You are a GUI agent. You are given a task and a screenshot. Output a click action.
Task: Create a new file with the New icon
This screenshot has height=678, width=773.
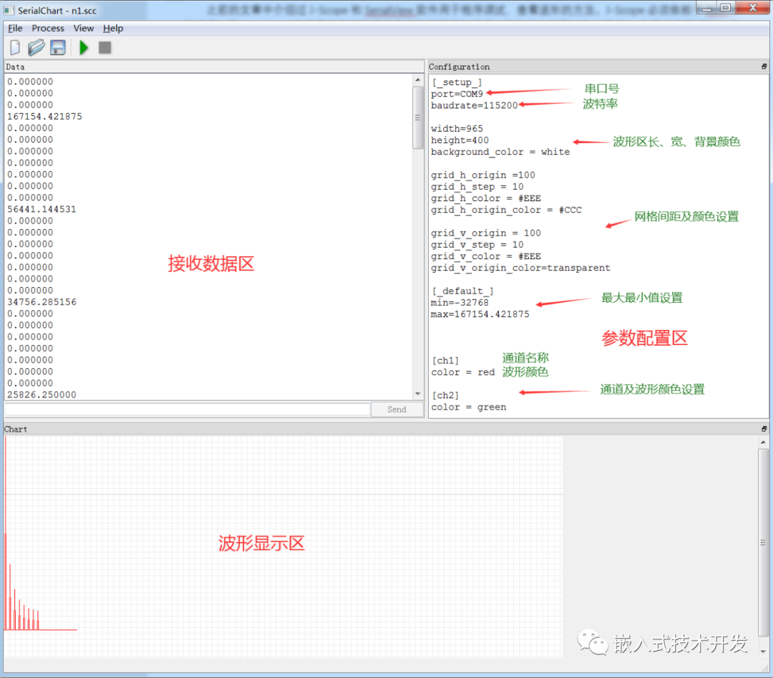click(x=15, y=47)
